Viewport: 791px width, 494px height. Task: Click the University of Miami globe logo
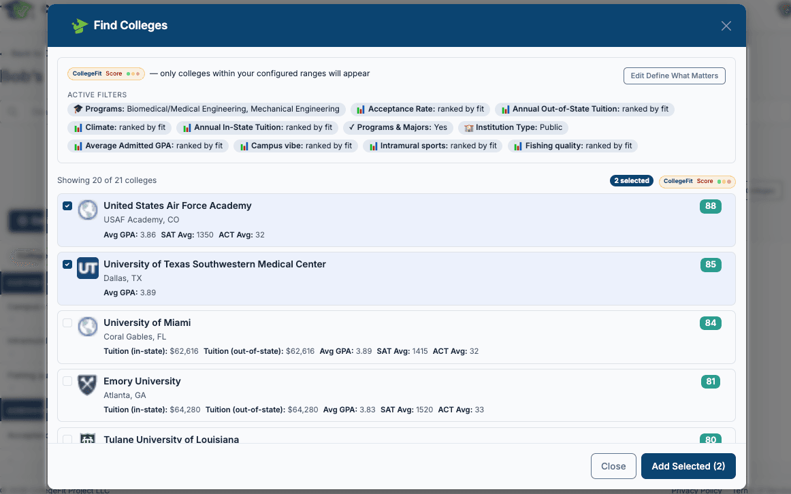pos(88,327)
